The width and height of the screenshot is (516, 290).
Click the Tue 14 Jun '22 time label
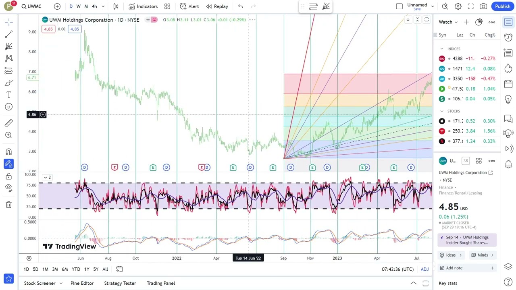(248, 258)
